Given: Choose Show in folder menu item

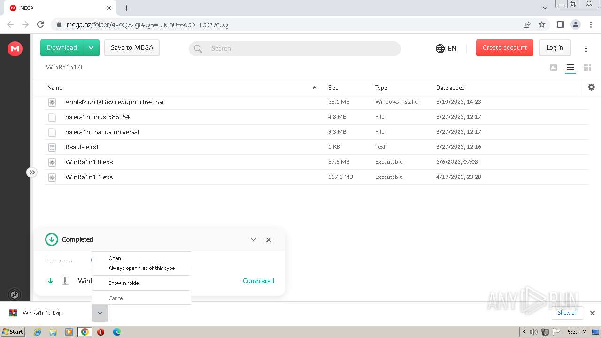Looking at the screenshot, I should click(141, 283).
